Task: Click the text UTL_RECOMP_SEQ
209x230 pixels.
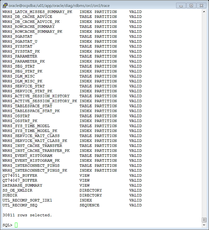Action: pos(20,205)
